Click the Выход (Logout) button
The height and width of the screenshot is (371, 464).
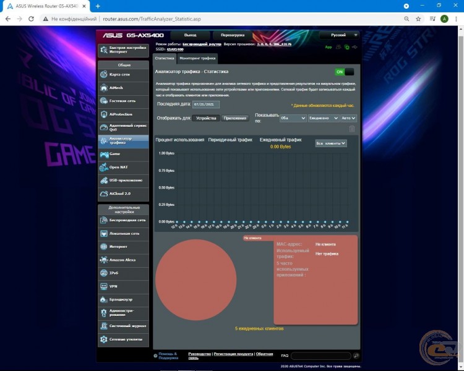pos(191,35)
